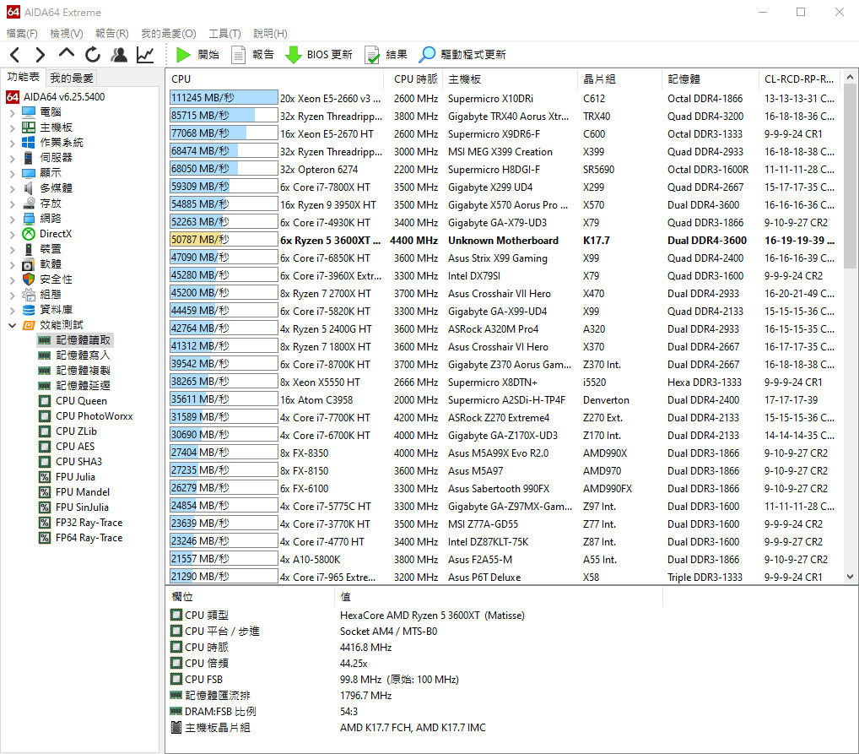
Task: Click the 111245 MB/秒 result bar
Action: pyautogui.click(x=224, y=98)
